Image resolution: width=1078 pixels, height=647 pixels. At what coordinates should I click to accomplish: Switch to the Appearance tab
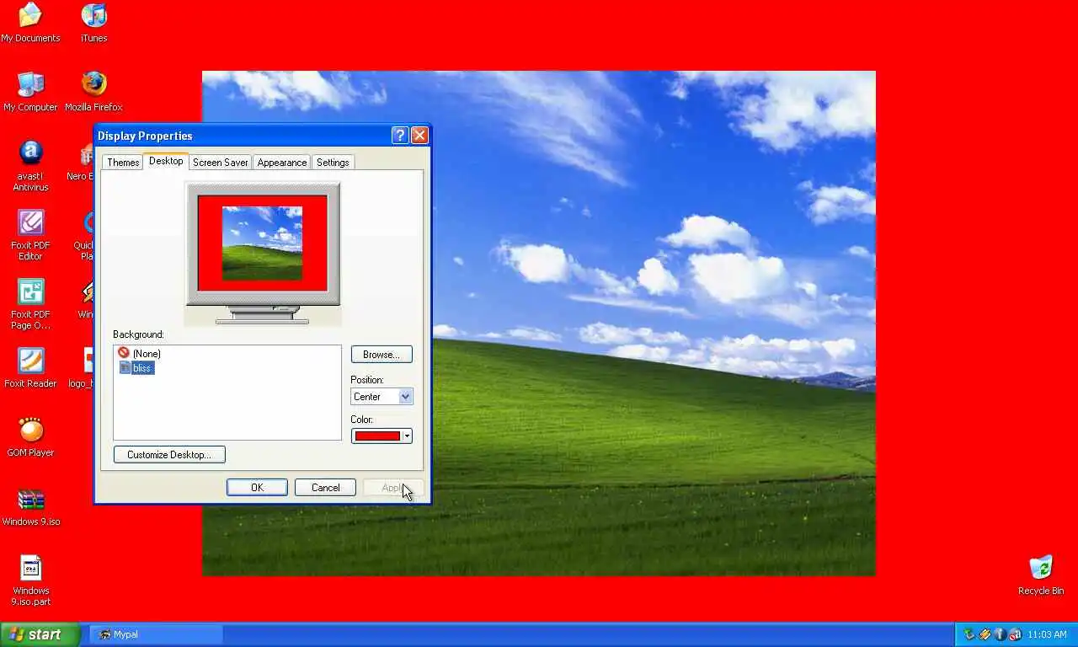tap(282, 163)
